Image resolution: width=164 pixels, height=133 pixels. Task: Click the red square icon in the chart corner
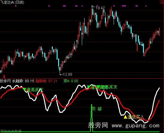coord(162,2)
